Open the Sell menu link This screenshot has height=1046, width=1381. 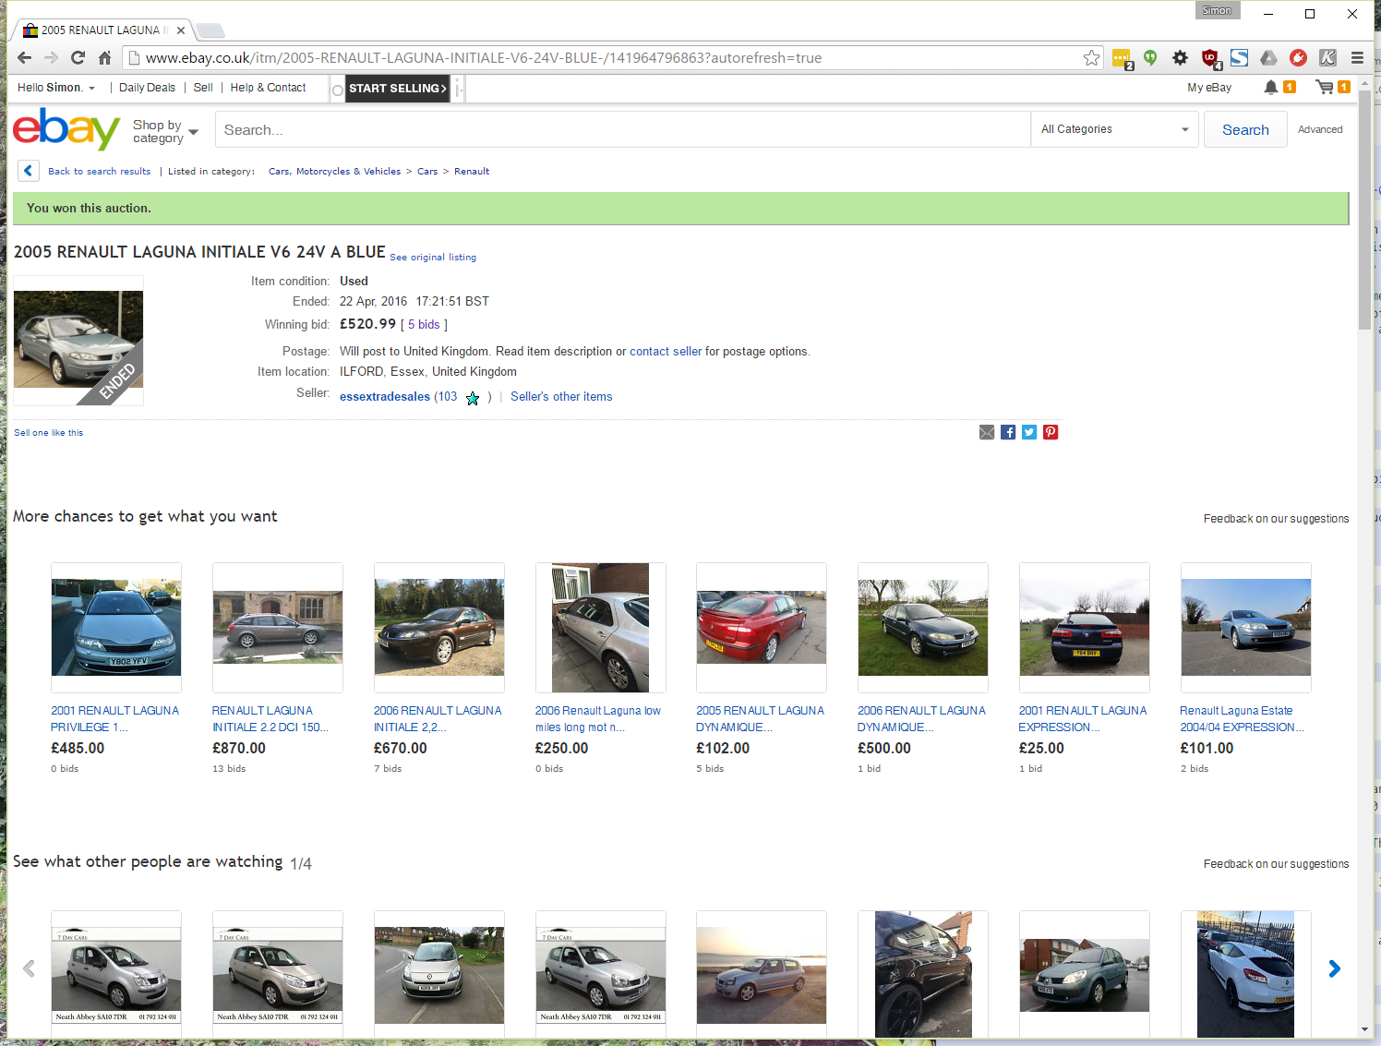click(x=203, y=88)
